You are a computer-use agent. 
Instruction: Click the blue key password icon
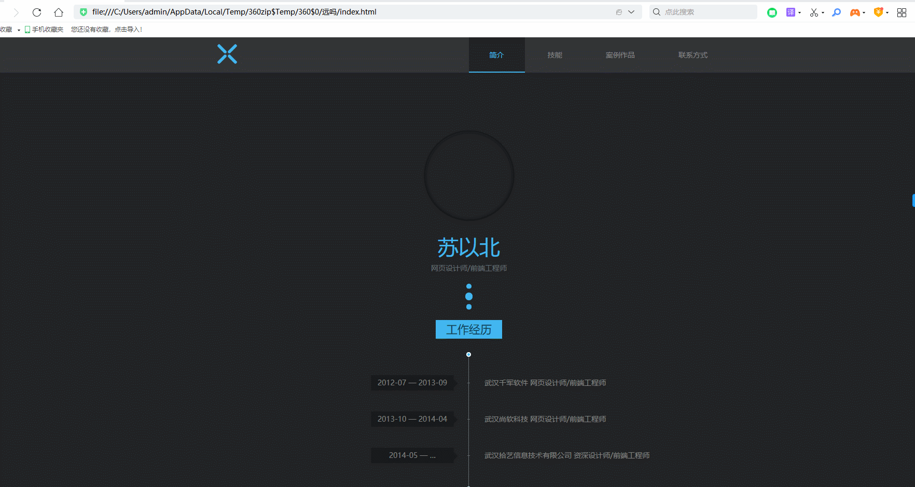(836, 12)
